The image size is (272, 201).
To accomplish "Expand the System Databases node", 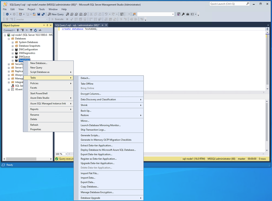I will click(13, 42).
